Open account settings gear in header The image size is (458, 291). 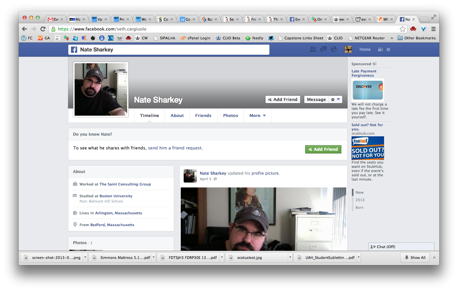point(388,49)
